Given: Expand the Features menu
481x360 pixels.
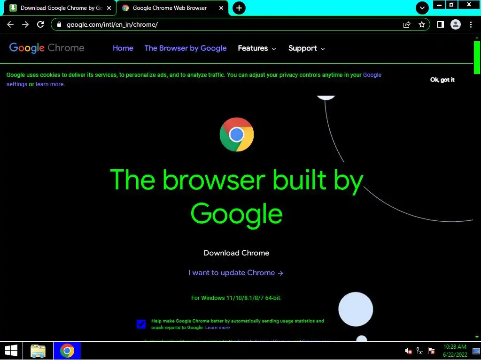Looking at the screenshot, I should [x=257, y=48].
